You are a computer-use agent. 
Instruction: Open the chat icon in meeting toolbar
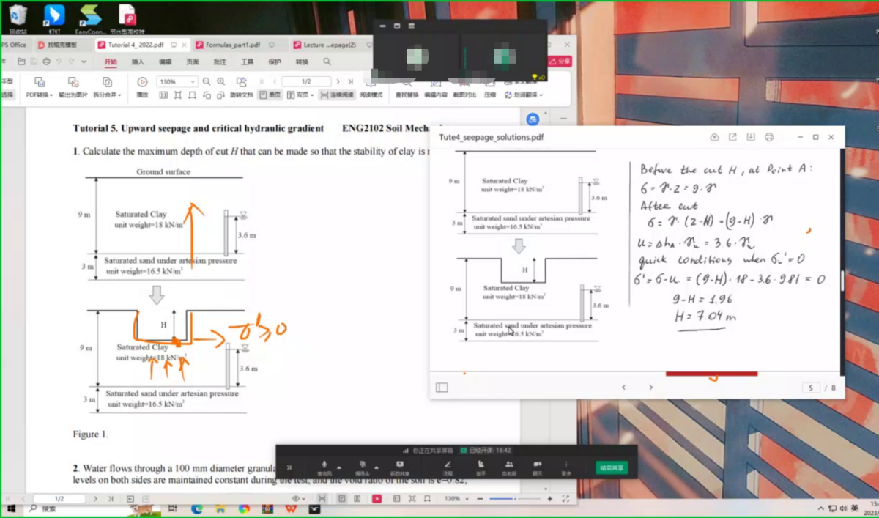click(x=537, y=465)
